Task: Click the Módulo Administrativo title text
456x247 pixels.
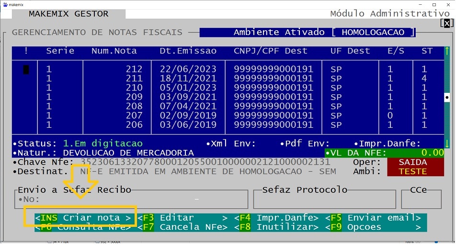Action: [x=390, y=14]
